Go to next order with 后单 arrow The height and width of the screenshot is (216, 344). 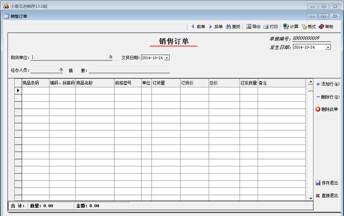pyautogui.click(x=216, y=27)
